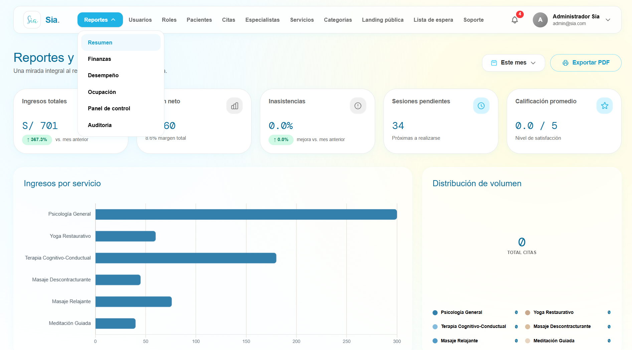The image size is (632, 350).
Task: Select Resumen from the Reportes menu
Action: pos(121,42)
